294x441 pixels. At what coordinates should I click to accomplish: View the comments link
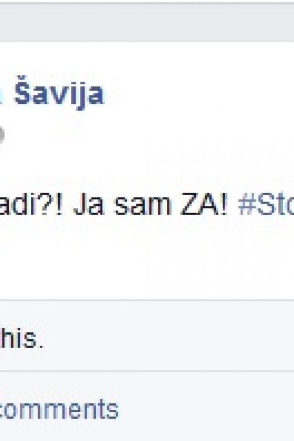click(59, 409)
